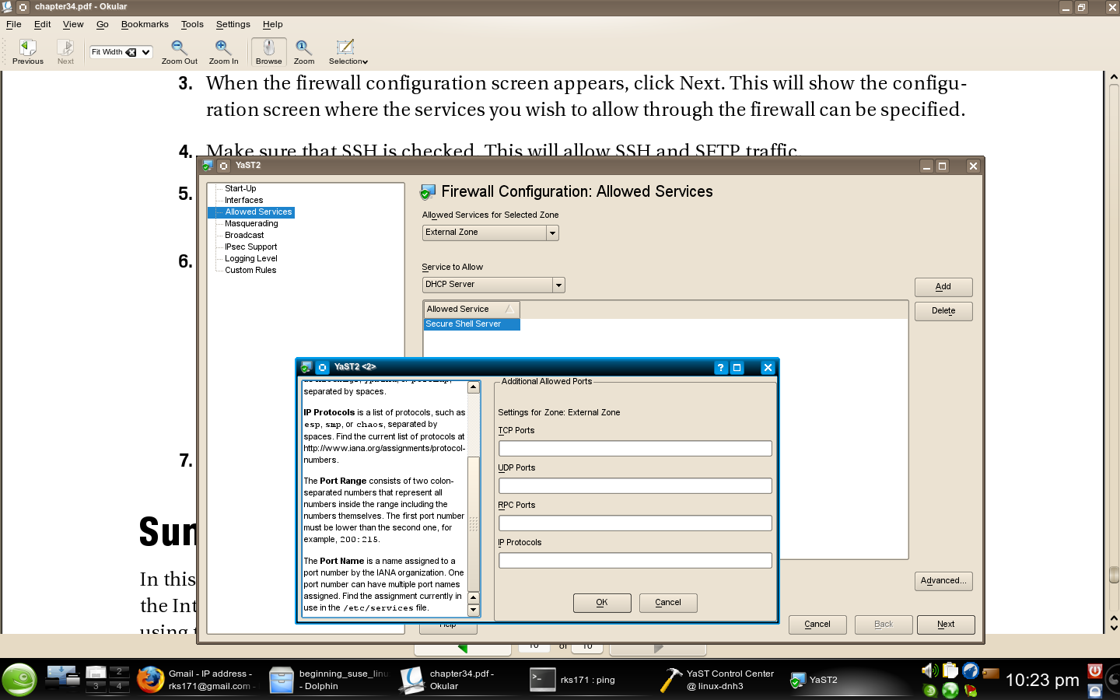
Task: Click the help text scrollbar down arrow
Action: coord(474,611)
